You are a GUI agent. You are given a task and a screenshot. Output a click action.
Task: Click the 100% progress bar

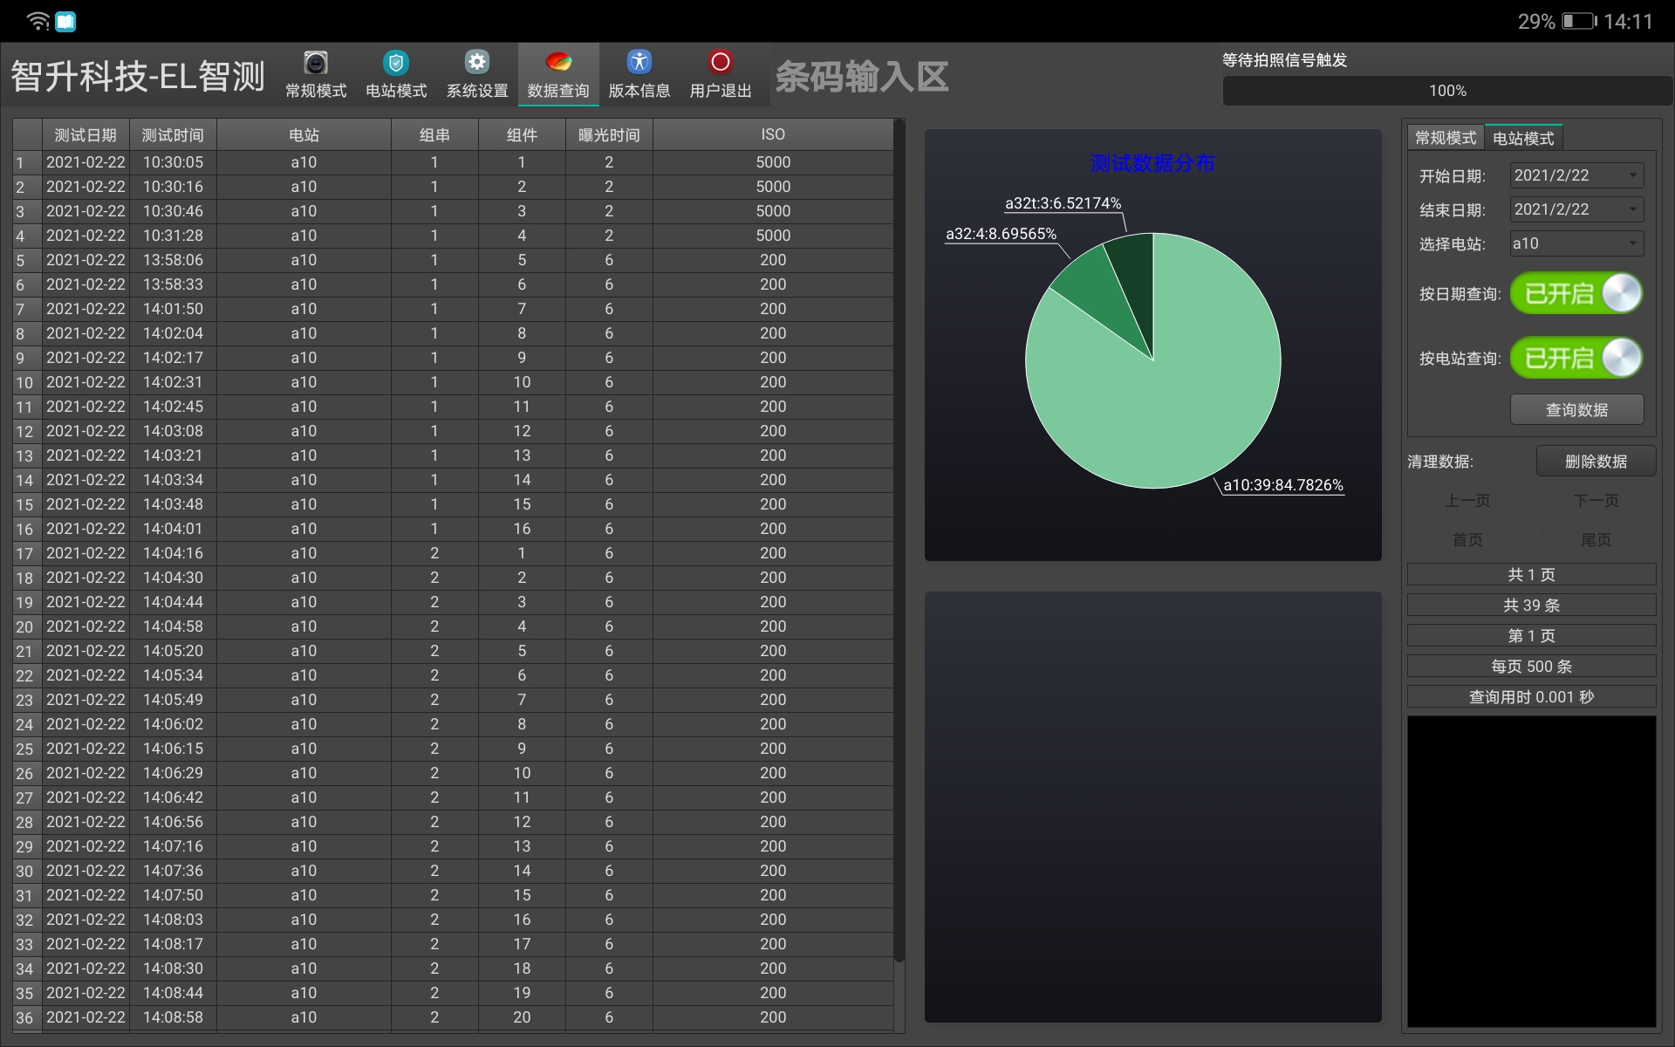1447,91
